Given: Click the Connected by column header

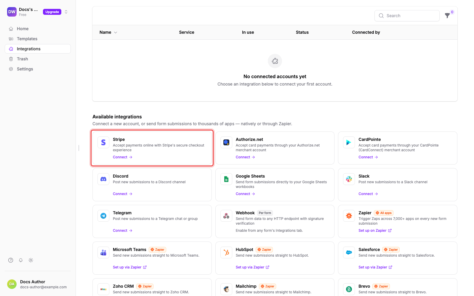Looking at the screenshot, I should [x=366, y=32].
